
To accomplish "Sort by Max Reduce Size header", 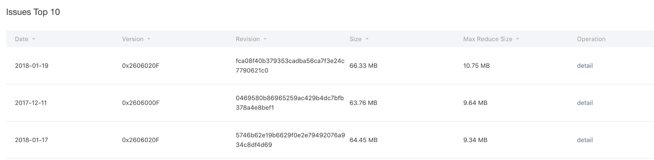I will click(x=488, y=39).
